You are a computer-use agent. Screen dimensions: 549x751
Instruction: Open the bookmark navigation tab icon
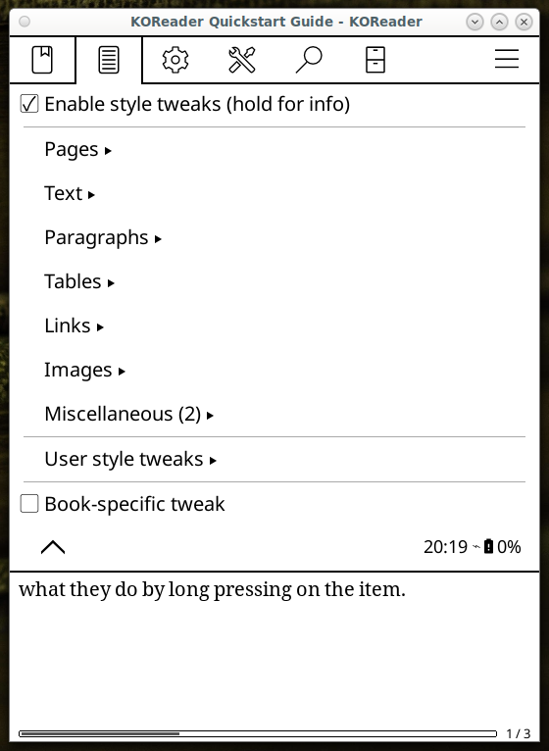click(x=42, y=60)
